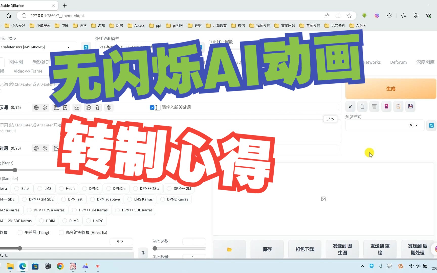Screen dimensions: 437x273
Task: Go to the browser home page
Action: coord(9,16)
